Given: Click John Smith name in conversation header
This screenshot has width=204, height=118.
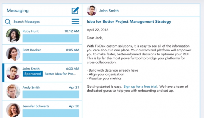Looking at the screenshot, I should click(109, 11).
